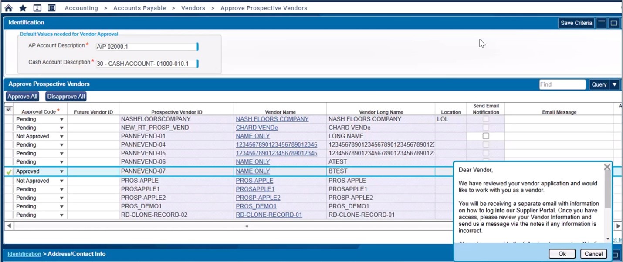
Task: Open the CHARD VENDe vendor name link
Action: pos(257,128)
